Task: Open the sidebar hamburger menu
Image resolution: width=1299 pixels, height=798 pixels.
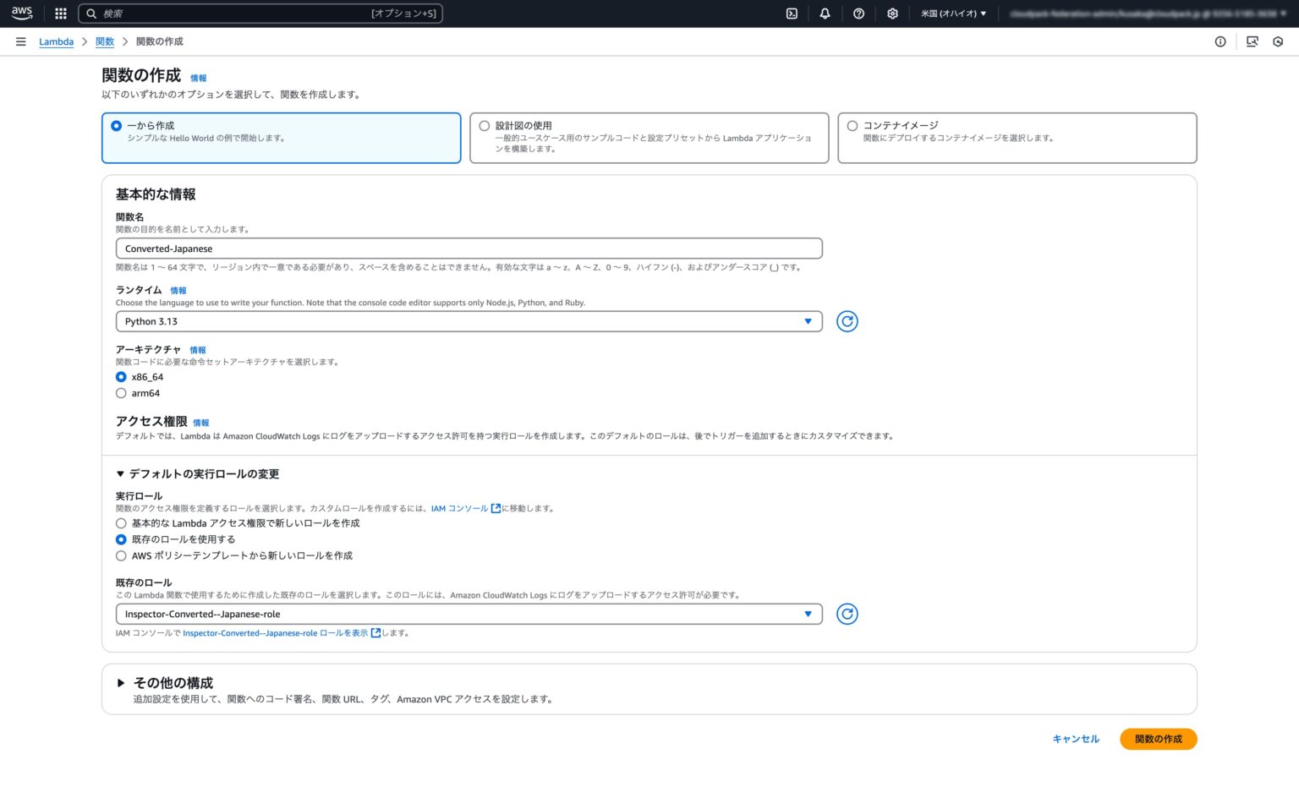Action: coord(21,41)
